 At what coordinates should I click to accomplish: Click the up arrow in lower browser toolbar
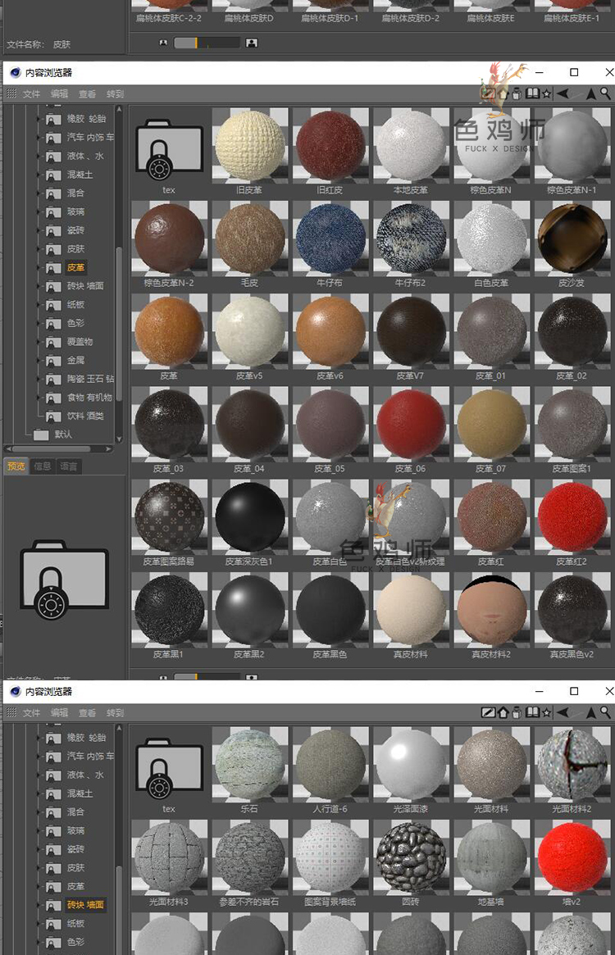pyautogui.click(x=591, y=712)
